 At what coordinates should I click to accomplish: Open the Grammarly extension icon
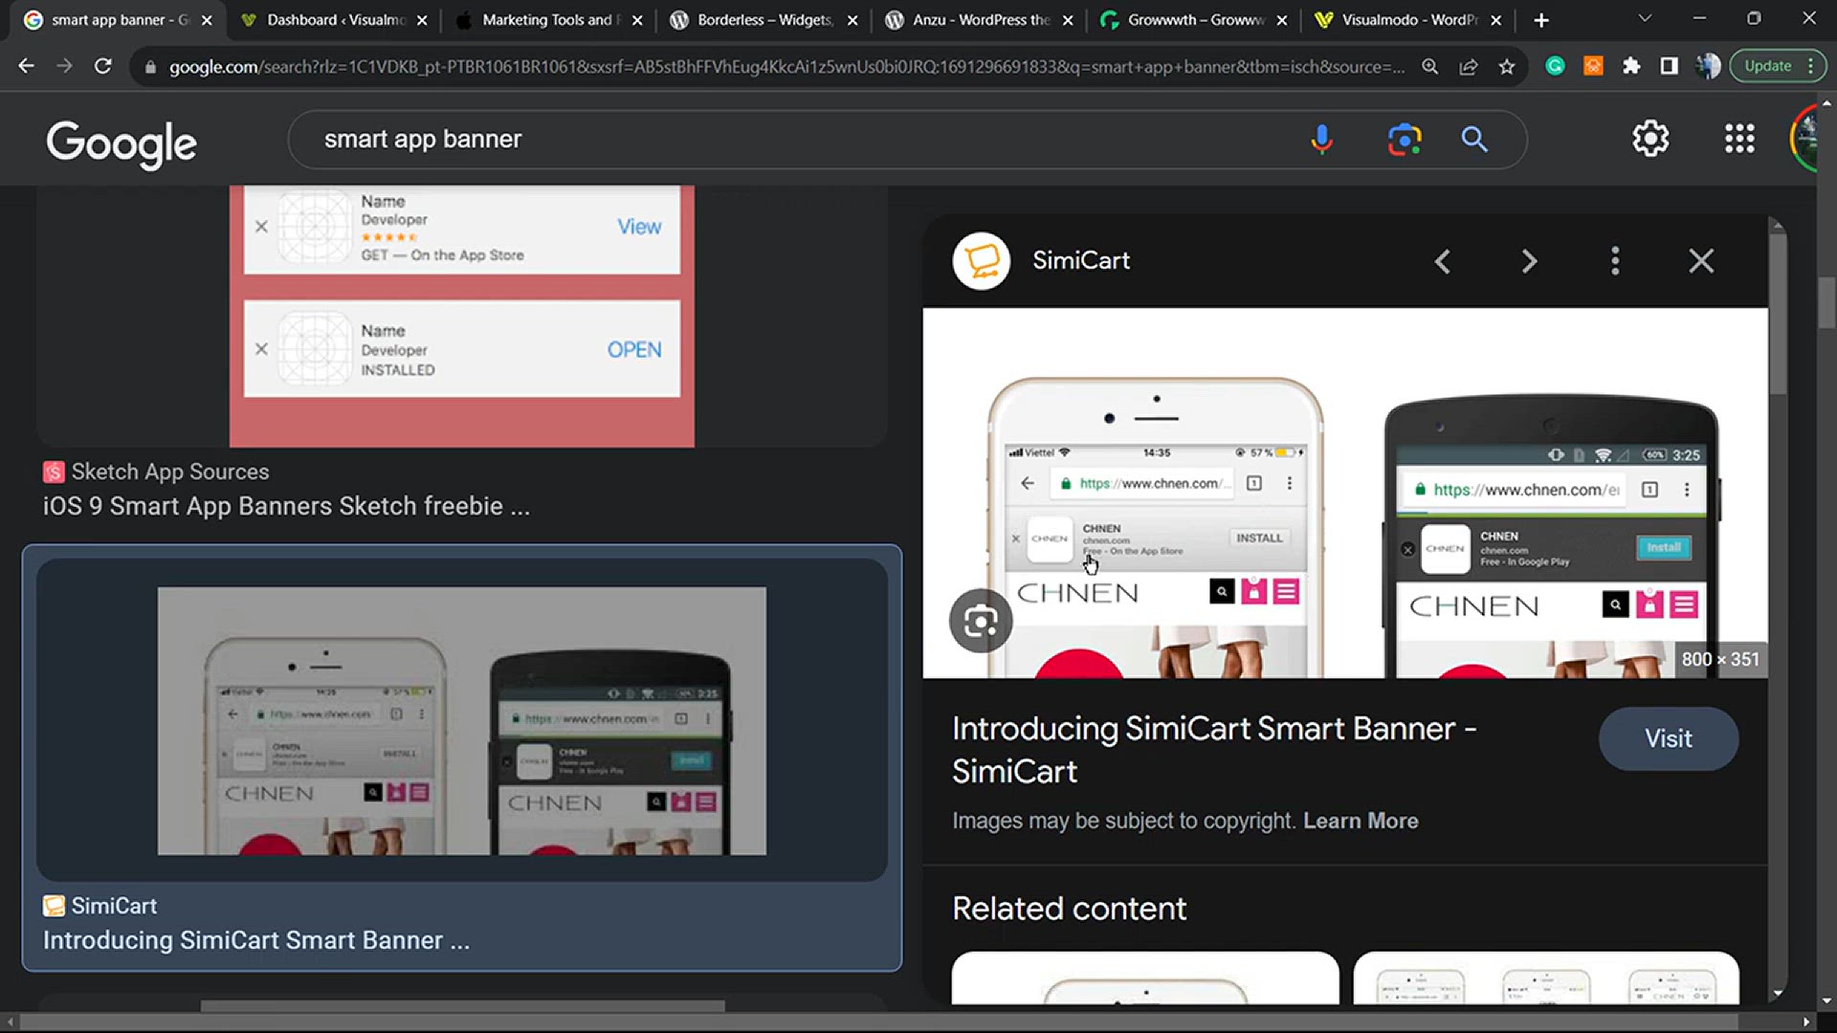coord(1556,66)
